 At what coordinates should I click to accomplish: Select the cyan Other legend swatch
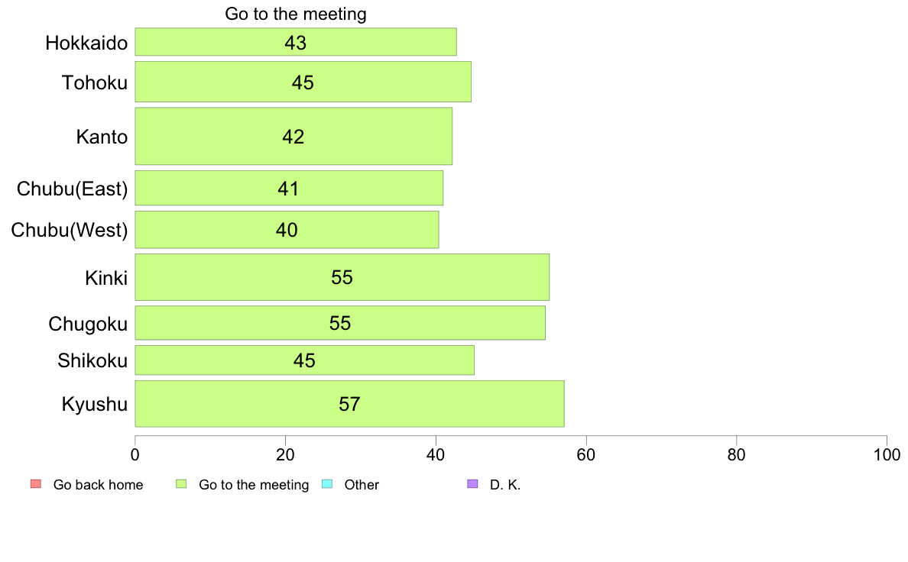(x=327, y=484)
